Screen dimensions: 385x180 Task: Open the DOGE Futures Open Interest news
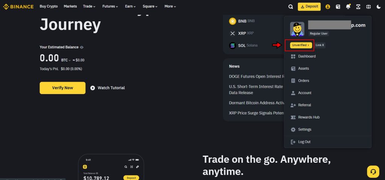tap(256, 76)
